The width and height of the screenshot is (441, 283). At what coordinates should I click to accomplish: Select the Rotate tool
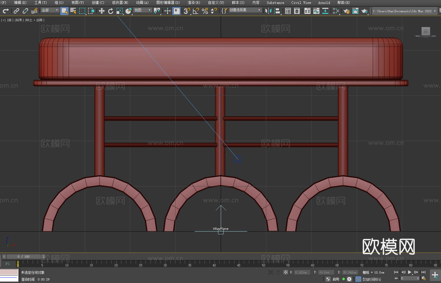point(111,11)
